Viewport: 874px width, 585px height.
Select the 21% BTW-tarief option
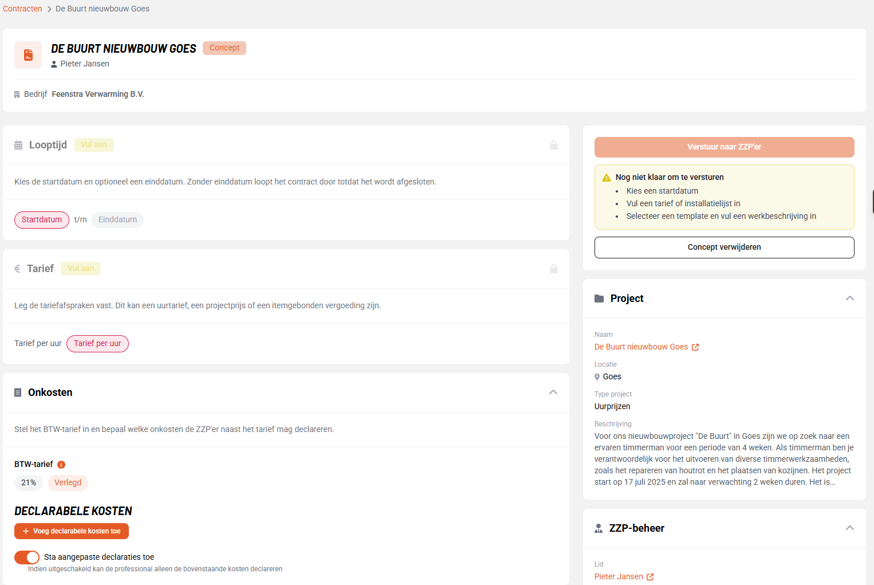[x=29, y=483]
